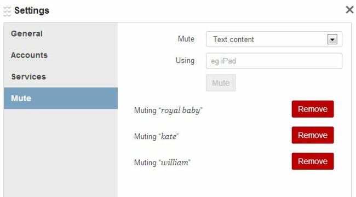This screenshot has height=197, width=356.
Task: Click the Settings dialog title
Action: [x=32, y=10]
